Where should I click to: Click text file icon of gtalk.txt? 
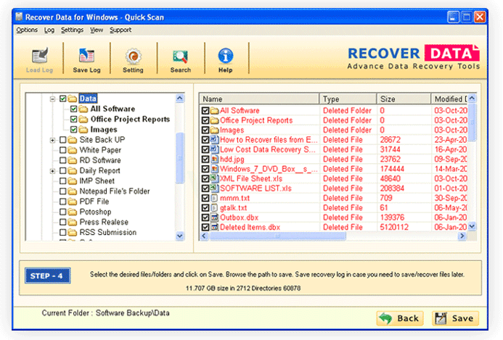(214, 207)
